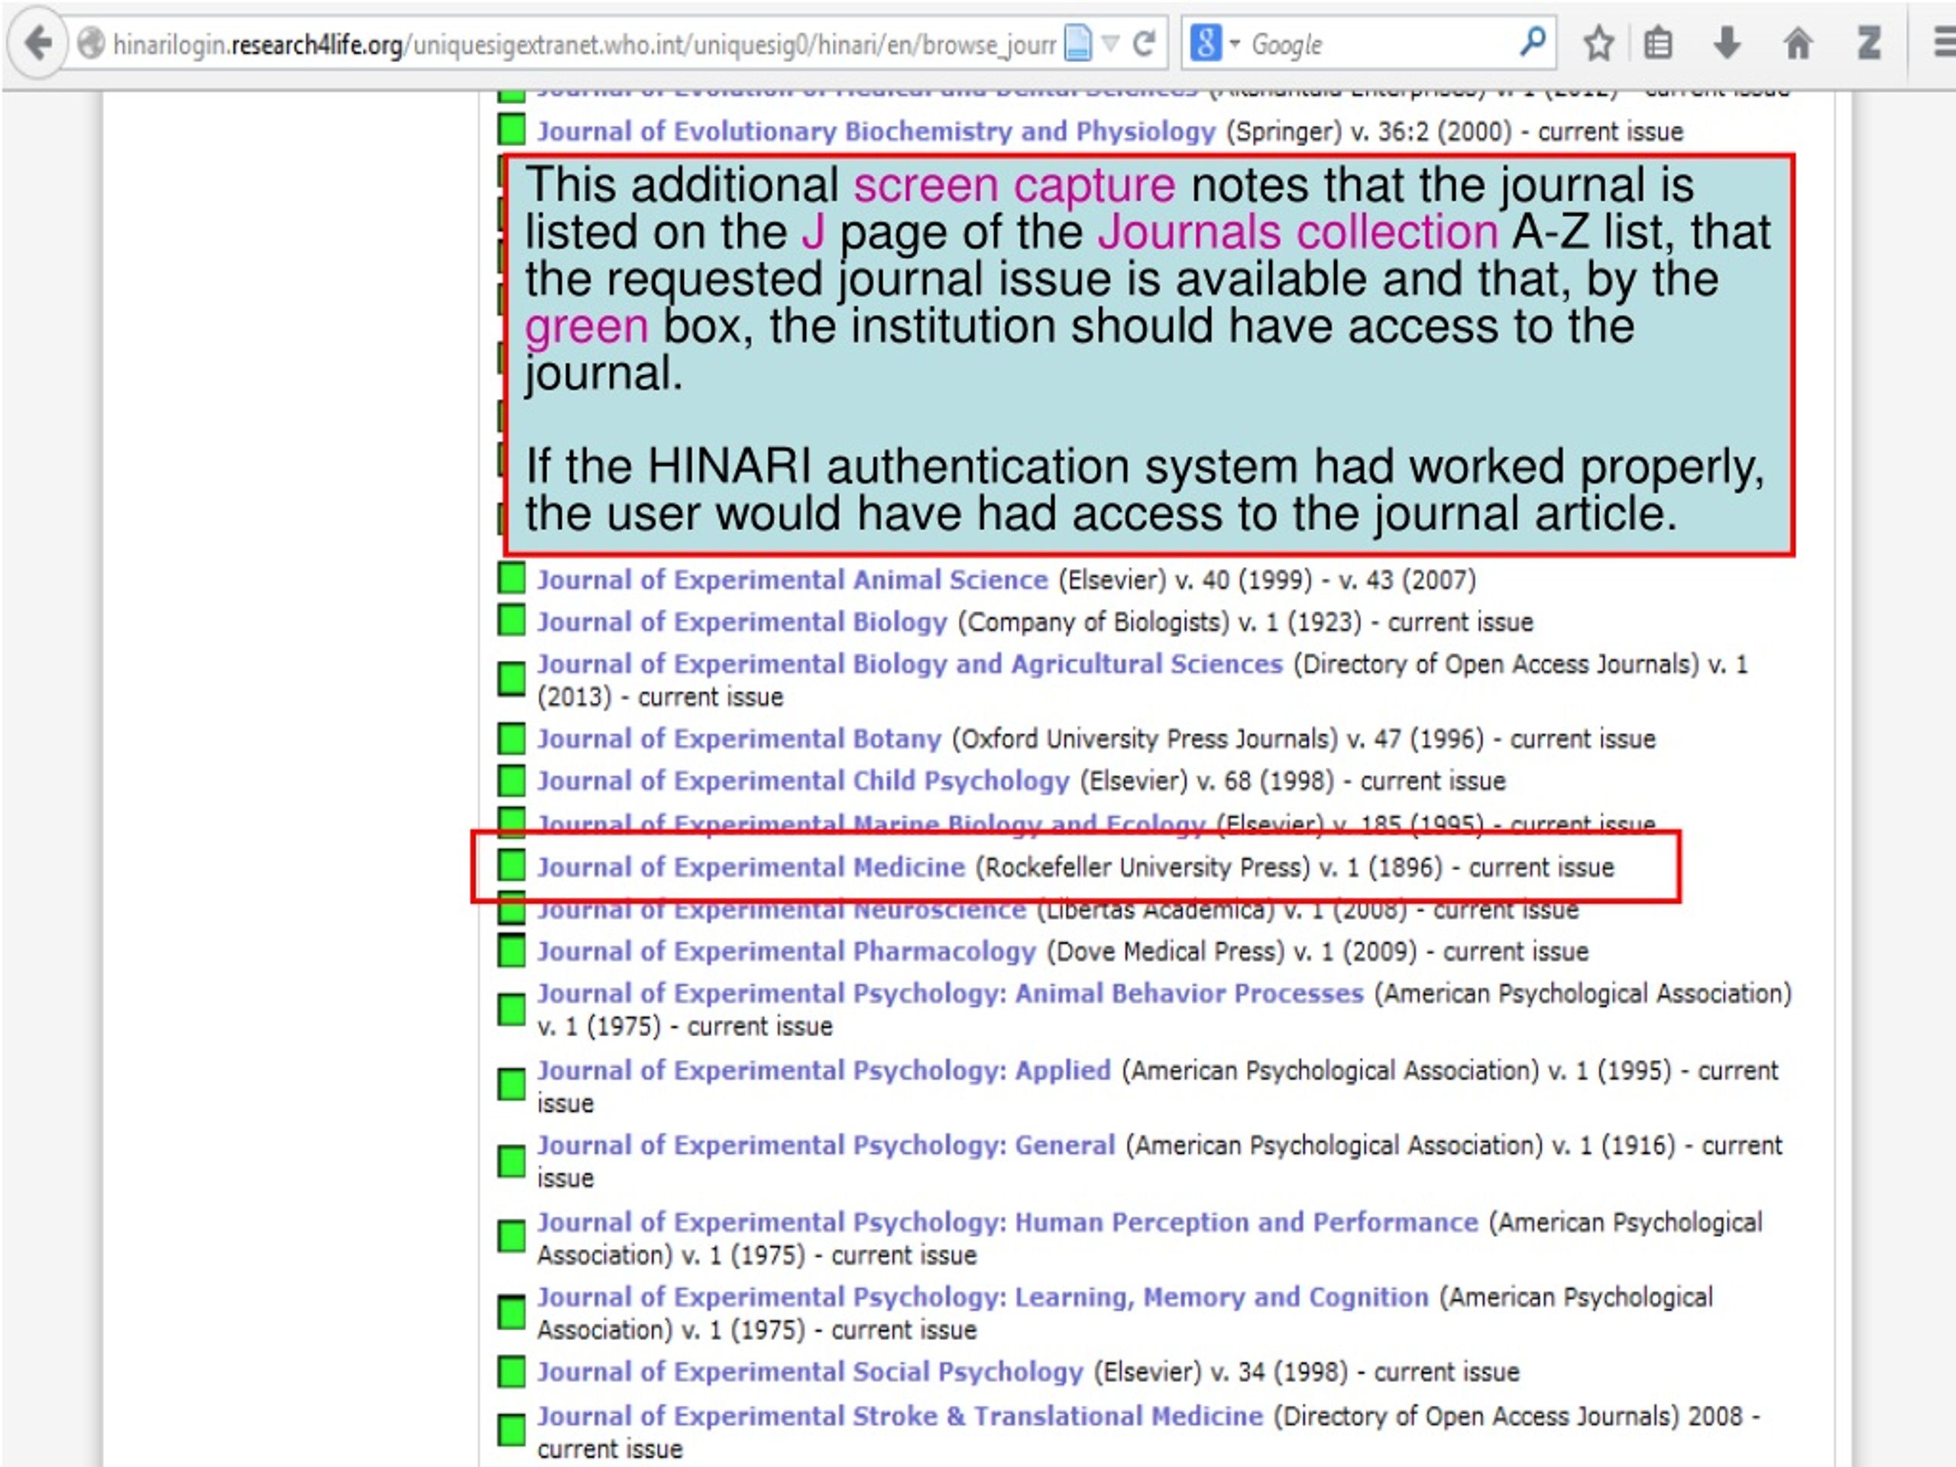Viewport: 1956px width, 1467px height.
Task: Open Journal of Experimental Pharmacology link
Action: 786,951
